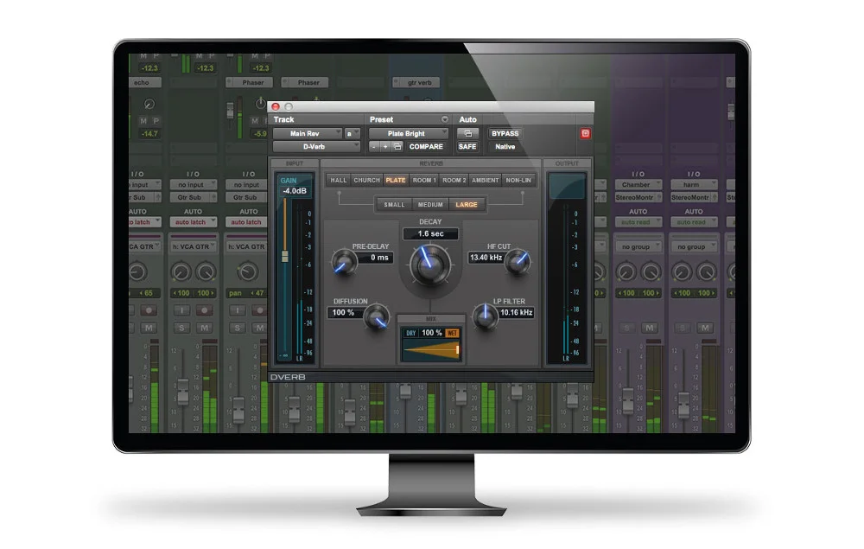The height and width of the screenshot is (549, 864).
Task: Select the HALL reverb algorithm
Action: (339, 180)
